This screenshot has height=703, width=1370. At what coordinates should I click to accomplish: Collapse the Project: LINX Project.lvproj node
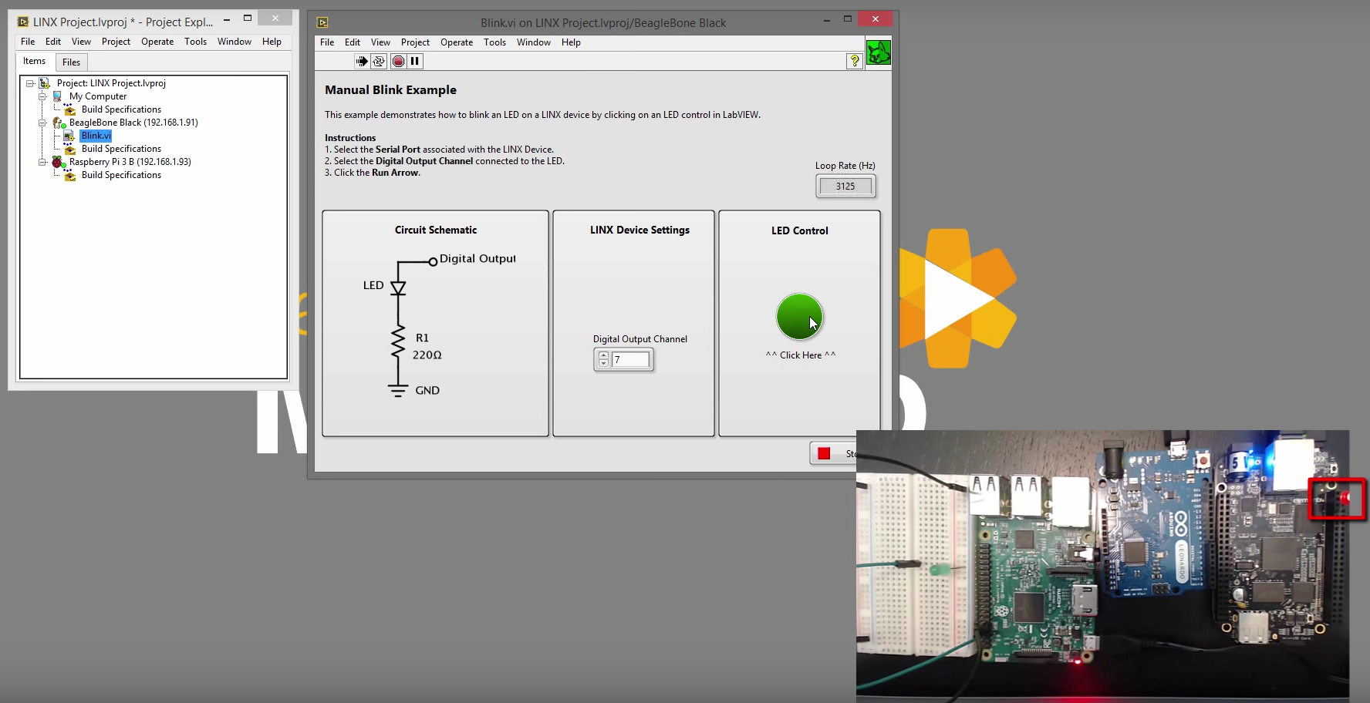coord(30,83)
